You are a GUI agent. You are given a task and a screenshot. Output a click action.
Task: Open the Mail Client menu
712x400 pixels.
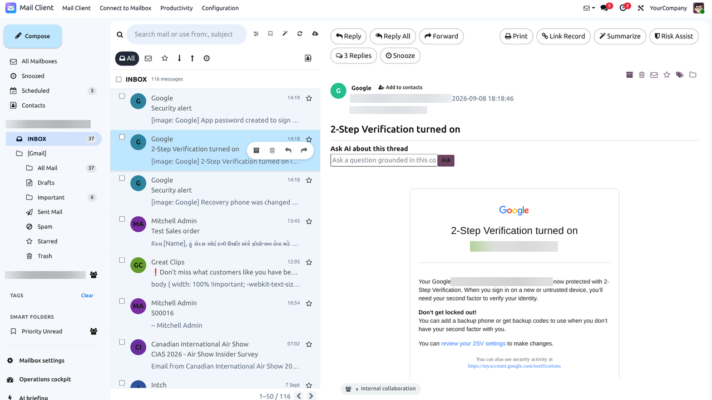click(x=76, y=8)
